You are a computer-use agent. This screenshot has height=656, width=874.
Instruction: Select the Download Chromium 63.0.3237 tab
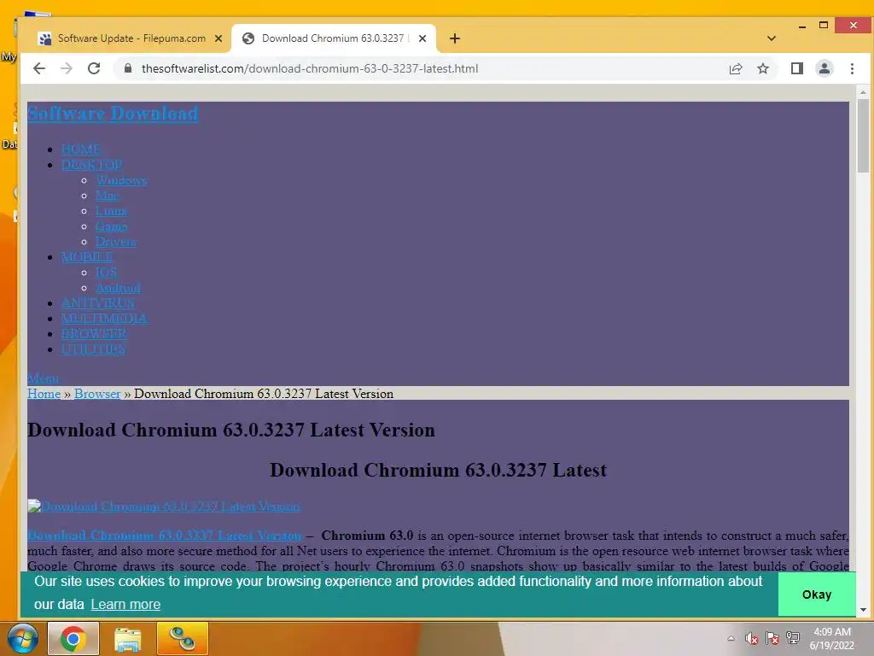pos(334,38)
